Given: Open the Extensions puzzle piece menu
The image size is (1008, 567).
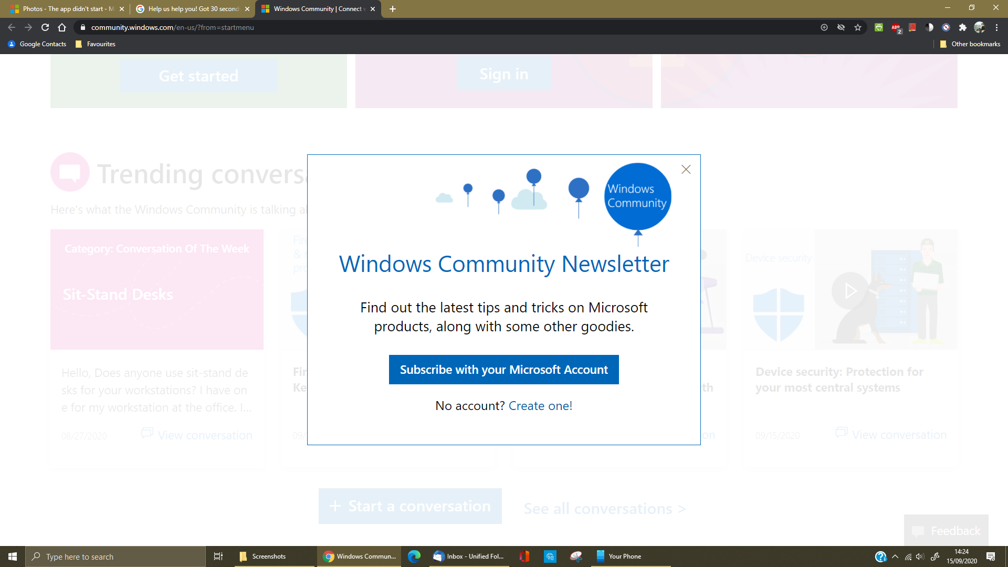Looking at the screenshot, I should 963,27.
